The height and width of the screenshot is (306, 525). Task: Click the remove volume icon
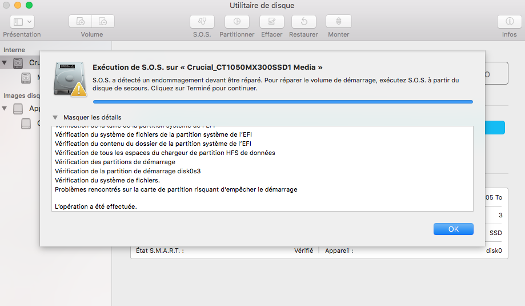(x=103, y=22)
